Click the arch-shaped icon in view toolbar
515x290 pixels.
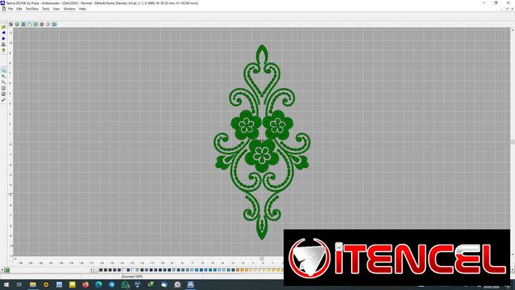click(x=30, y=24)
